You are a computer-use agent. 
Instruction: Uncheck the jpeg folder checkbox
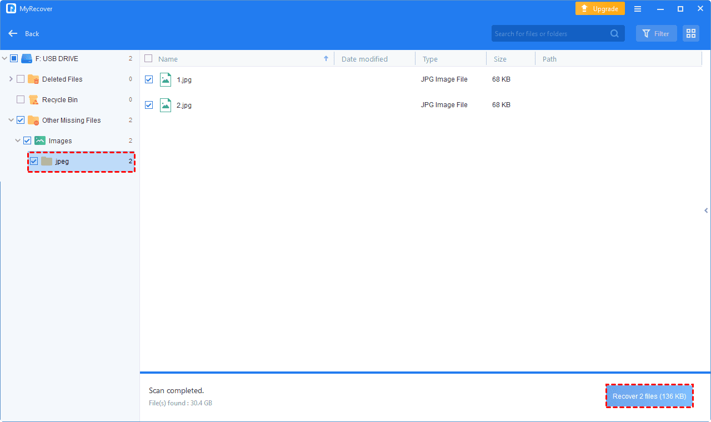pos(34,161)
